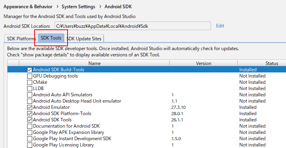286x148 pixels.
Task: Select 'Google Play Licensing Library' row name
Action: (63, 145)
